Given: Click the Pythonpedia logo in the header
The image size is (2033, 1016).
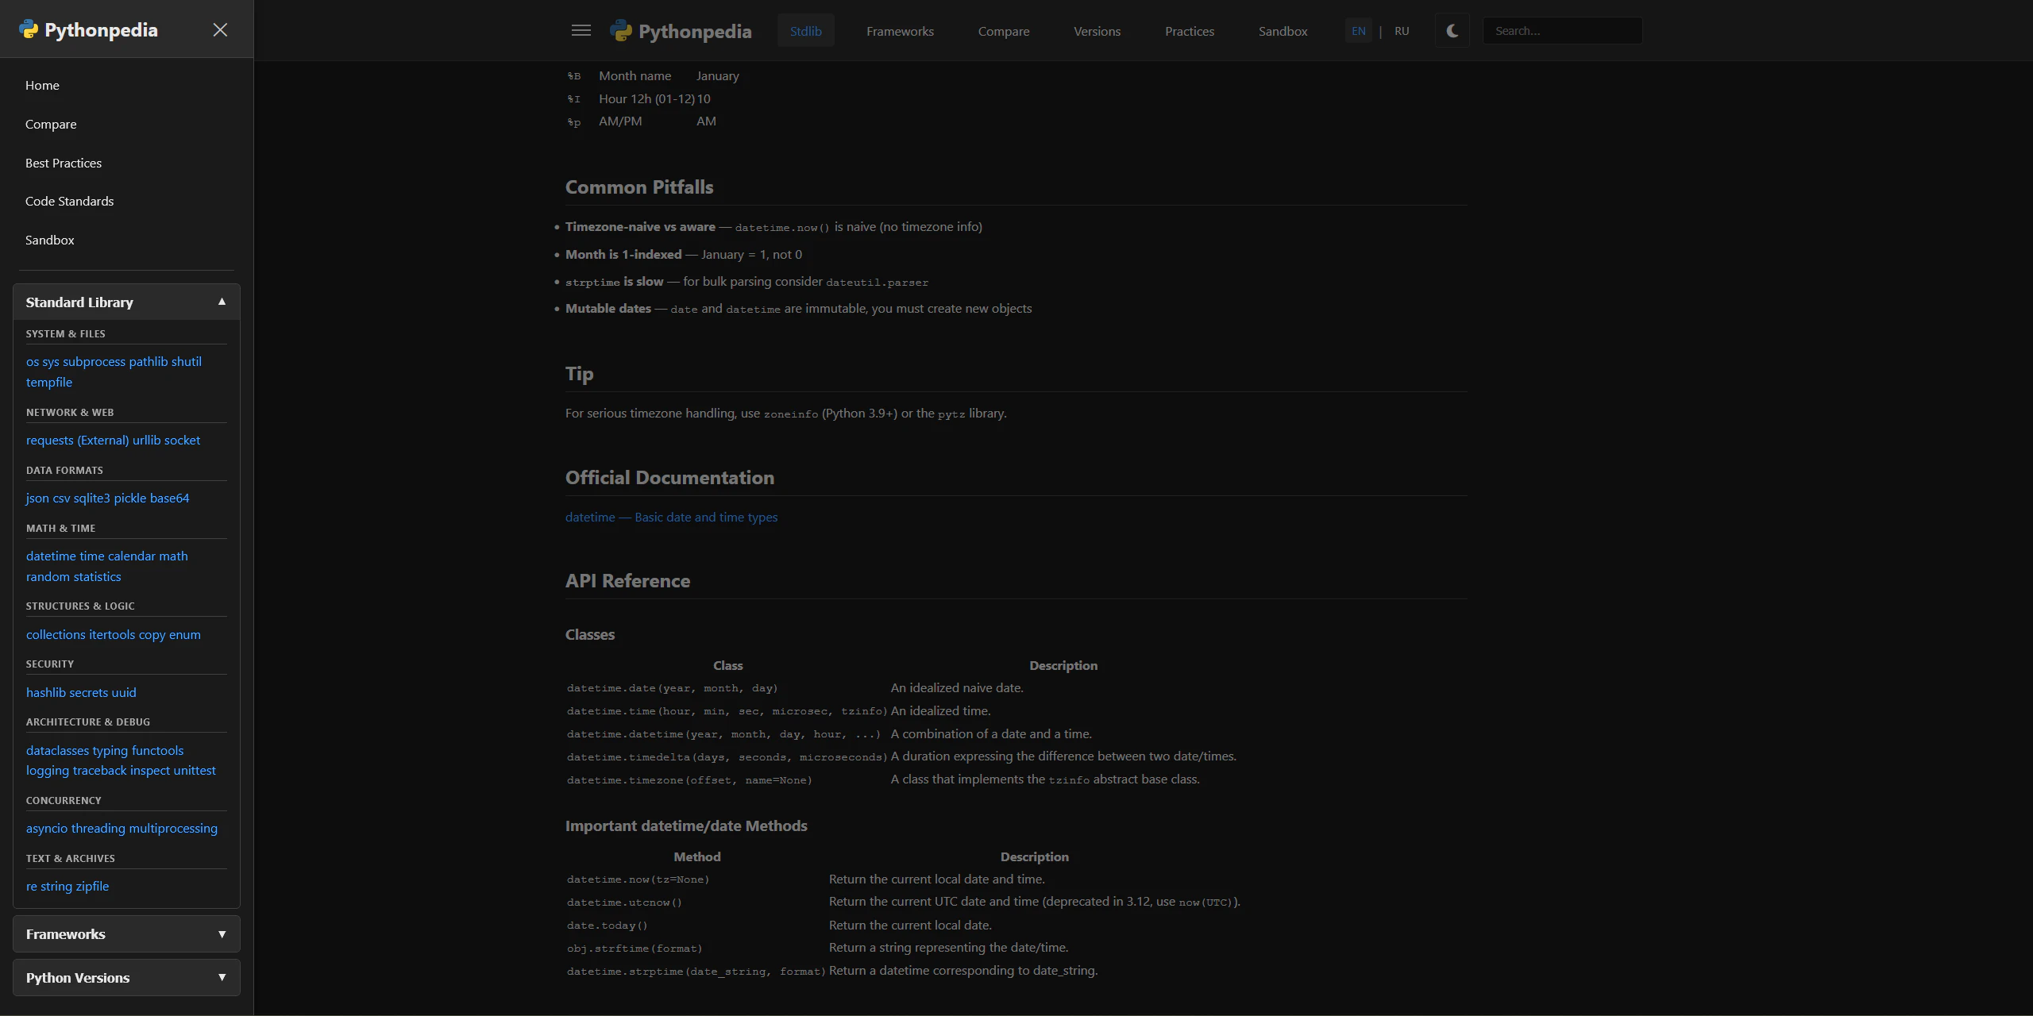Looking at the screenshot, I should click(681, 31).
